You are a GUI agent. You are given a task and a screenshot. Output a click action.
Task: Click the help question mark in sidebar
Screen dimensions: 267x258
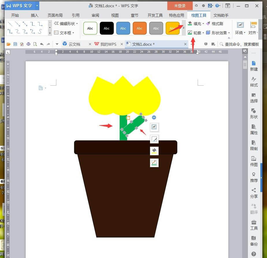click(x=253, y=254)
